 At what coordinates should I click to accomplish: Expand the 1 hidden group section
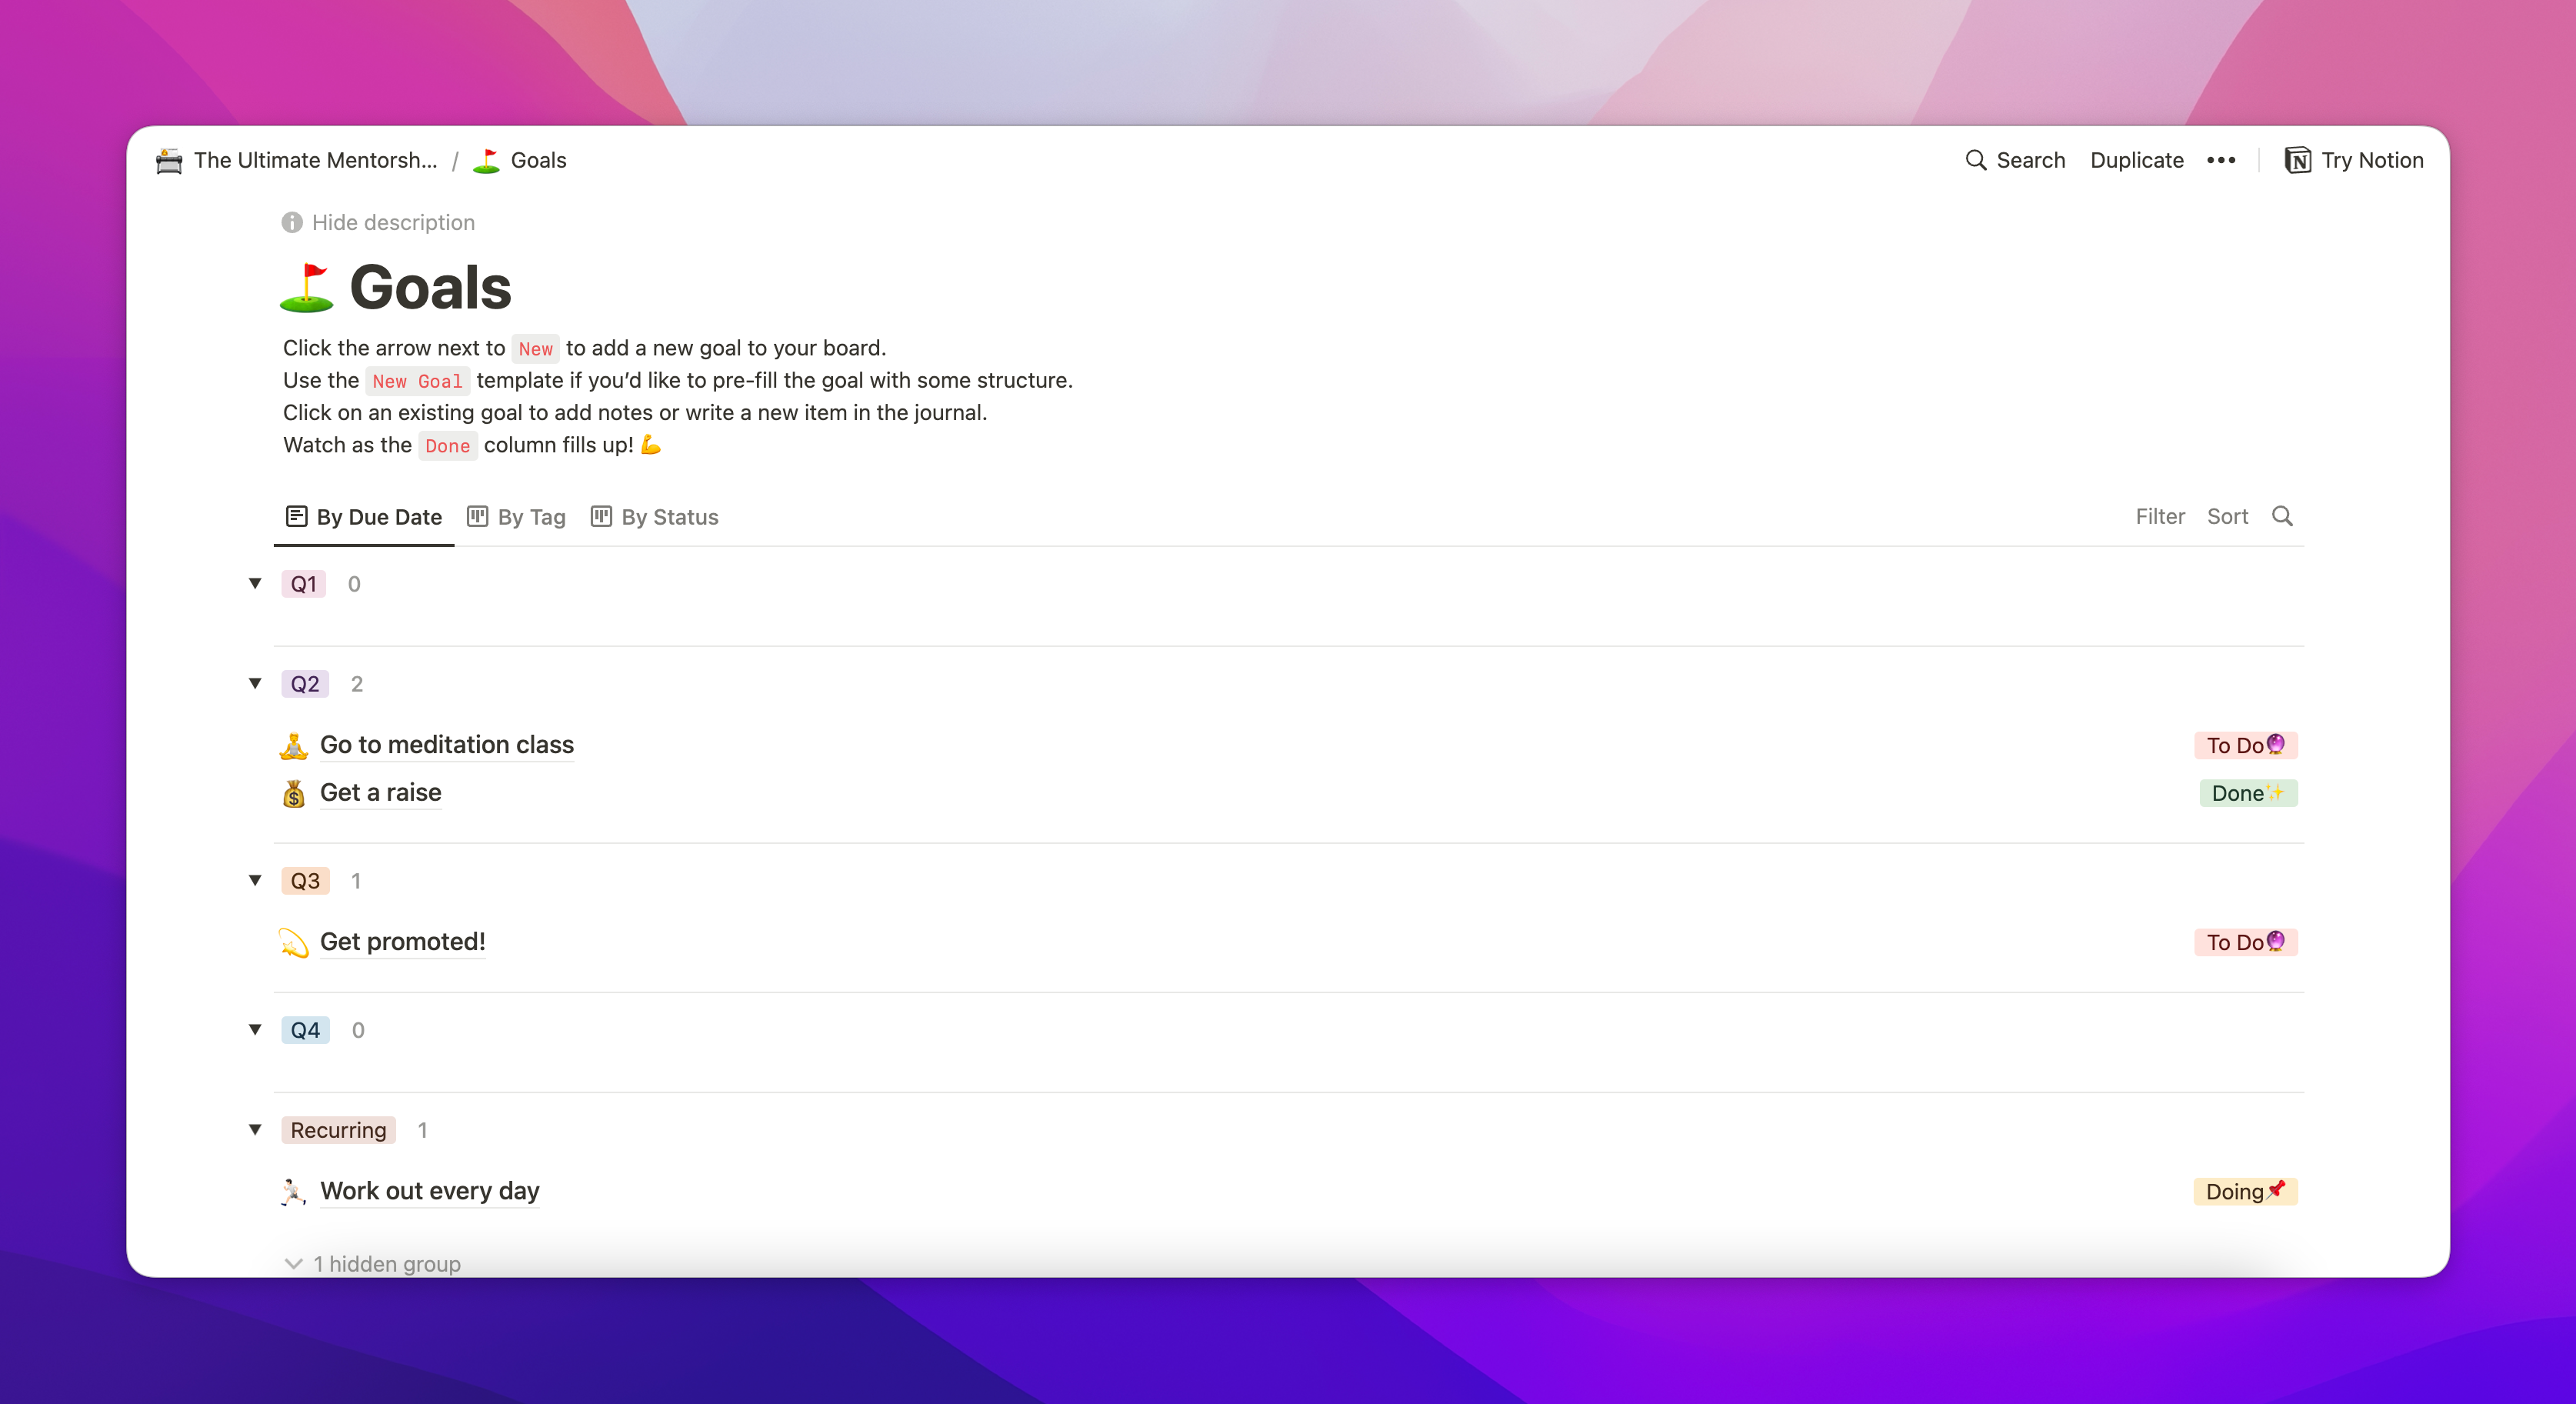(x=373, y=1263)
